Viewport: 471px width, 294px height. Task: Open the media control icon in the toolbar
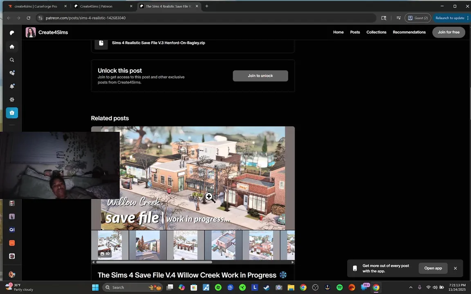click(x=399, y=18)
